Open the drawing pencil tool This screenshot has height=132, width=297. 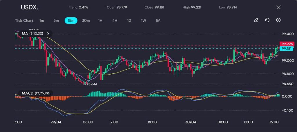coord(256,20)
